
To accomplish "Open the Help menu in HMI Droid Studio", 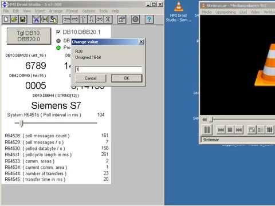I will click(x=115, y=11).
